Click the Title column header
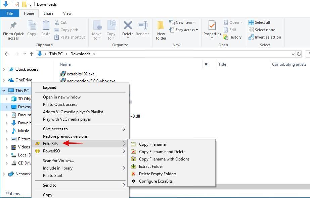Viewport: 310px width, 198px height. coord(222,64)
